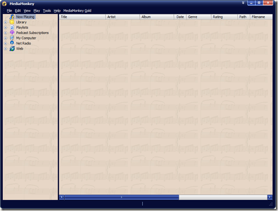Viewport: 278px width, 211px height.
Task: Open the Tools menu
Action: (x=47, y=11)
